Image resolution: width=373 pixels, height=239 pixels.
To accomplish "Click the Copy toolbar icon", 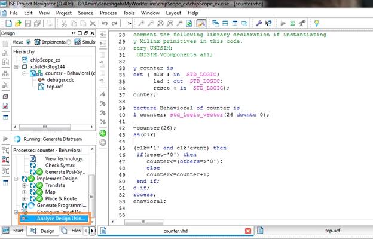I will [74, 23].
